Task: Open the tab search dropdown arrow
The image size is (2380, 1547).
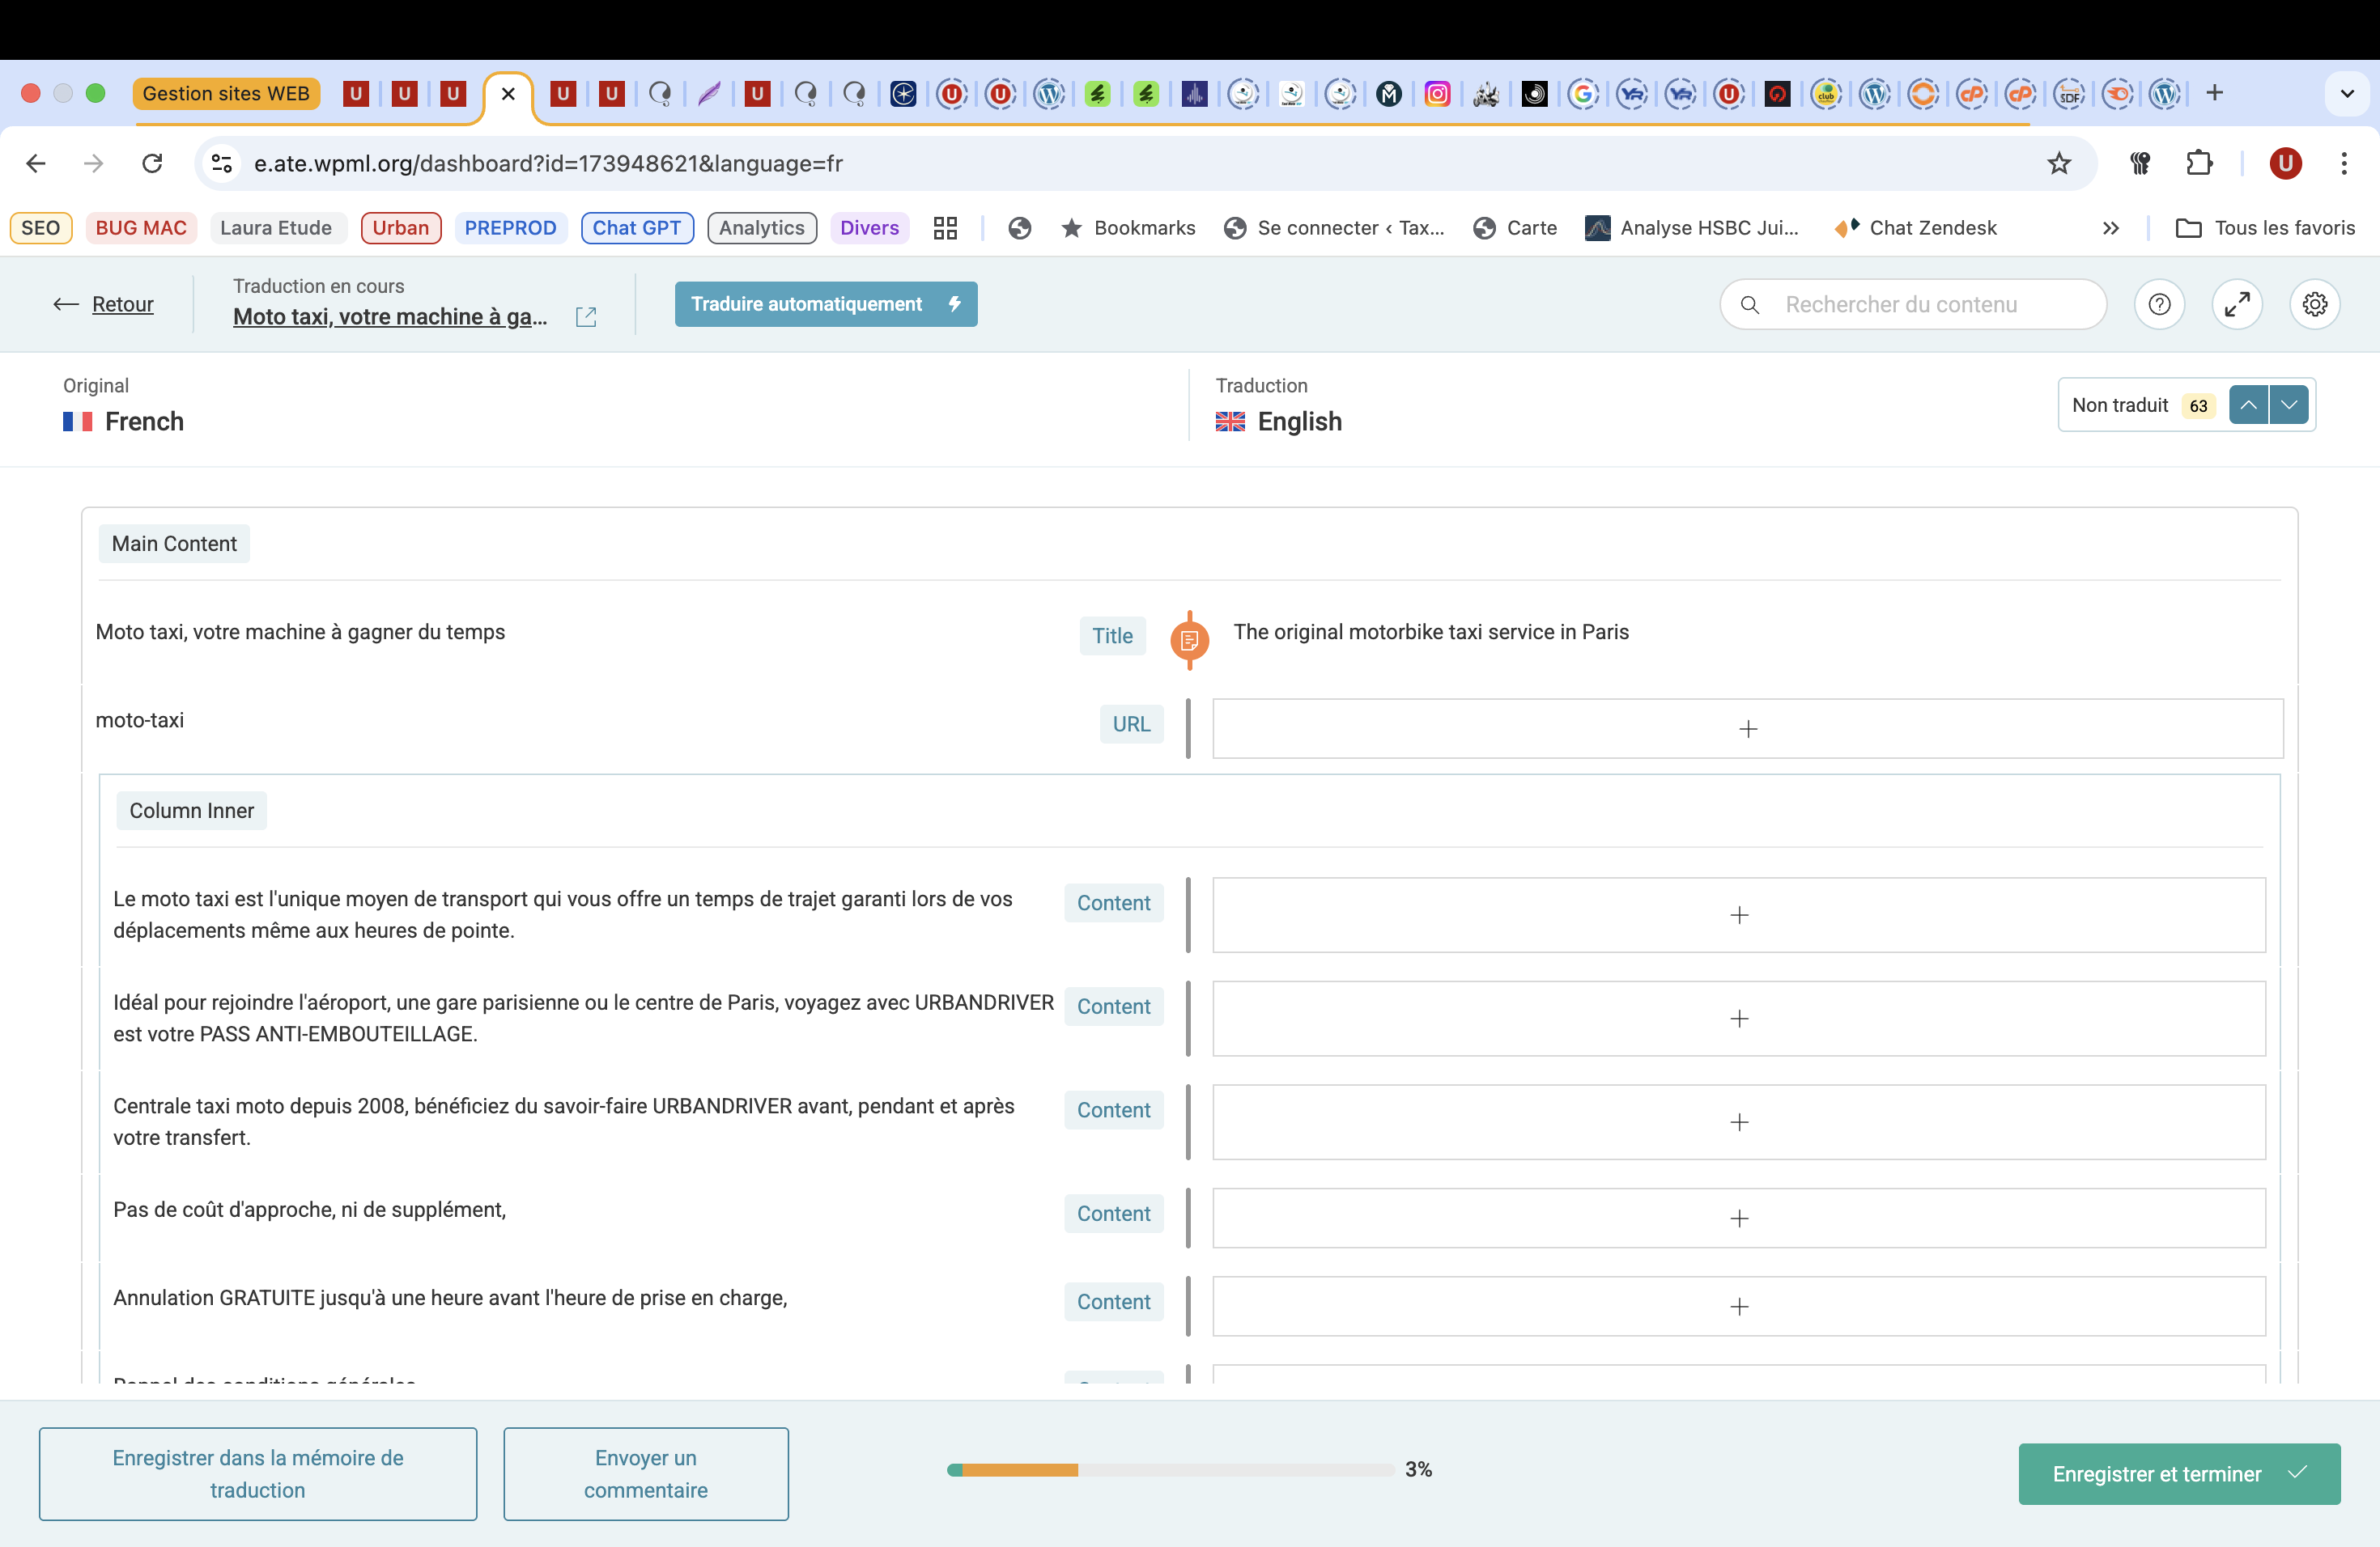Action: click(x=2346, y=93)
